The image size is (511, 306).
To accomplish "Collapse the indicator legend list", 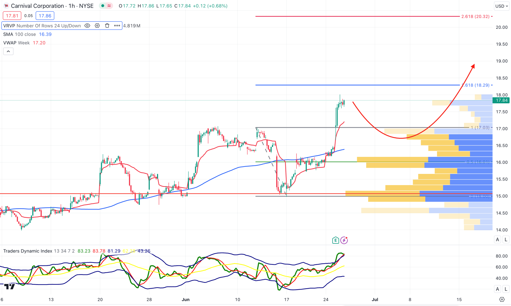I will pos(8,51).
